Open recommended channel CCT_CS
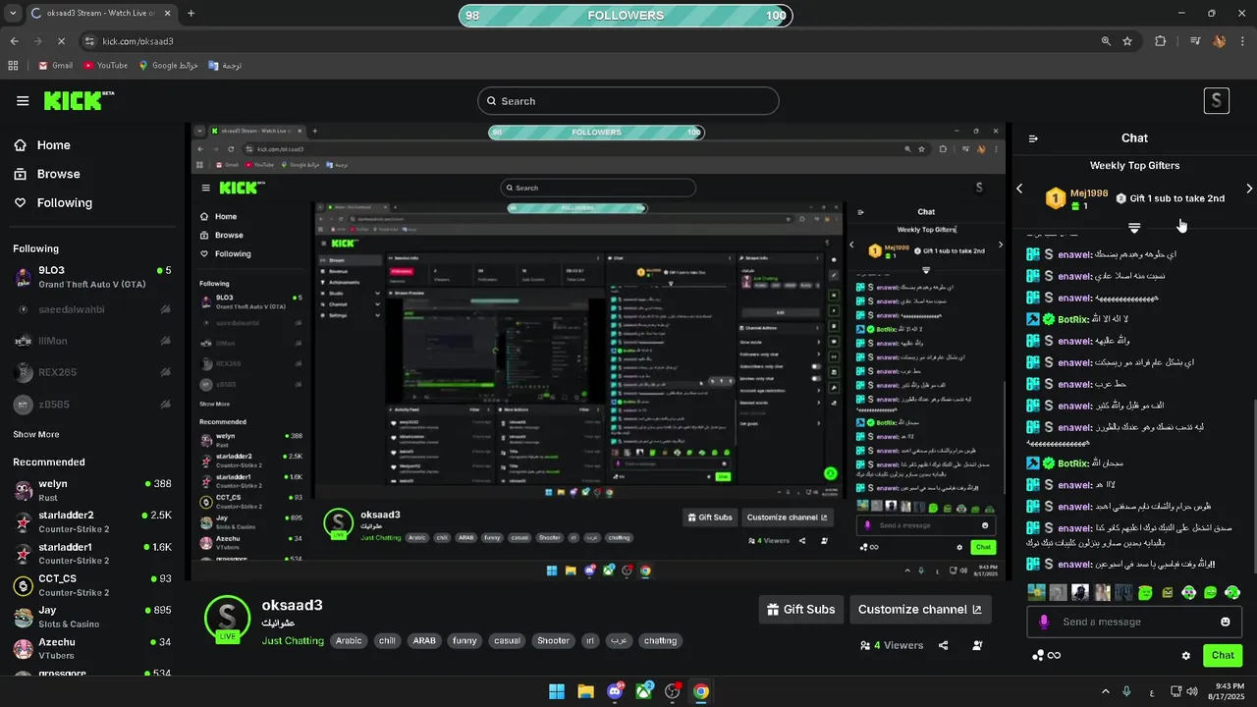Screen dimensions: 1257x707 tap(92, 585)
